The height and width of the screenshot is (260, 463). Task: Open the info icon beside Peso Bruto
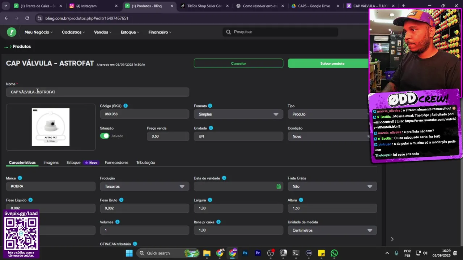pyautogui.click(x=121, y=200)
